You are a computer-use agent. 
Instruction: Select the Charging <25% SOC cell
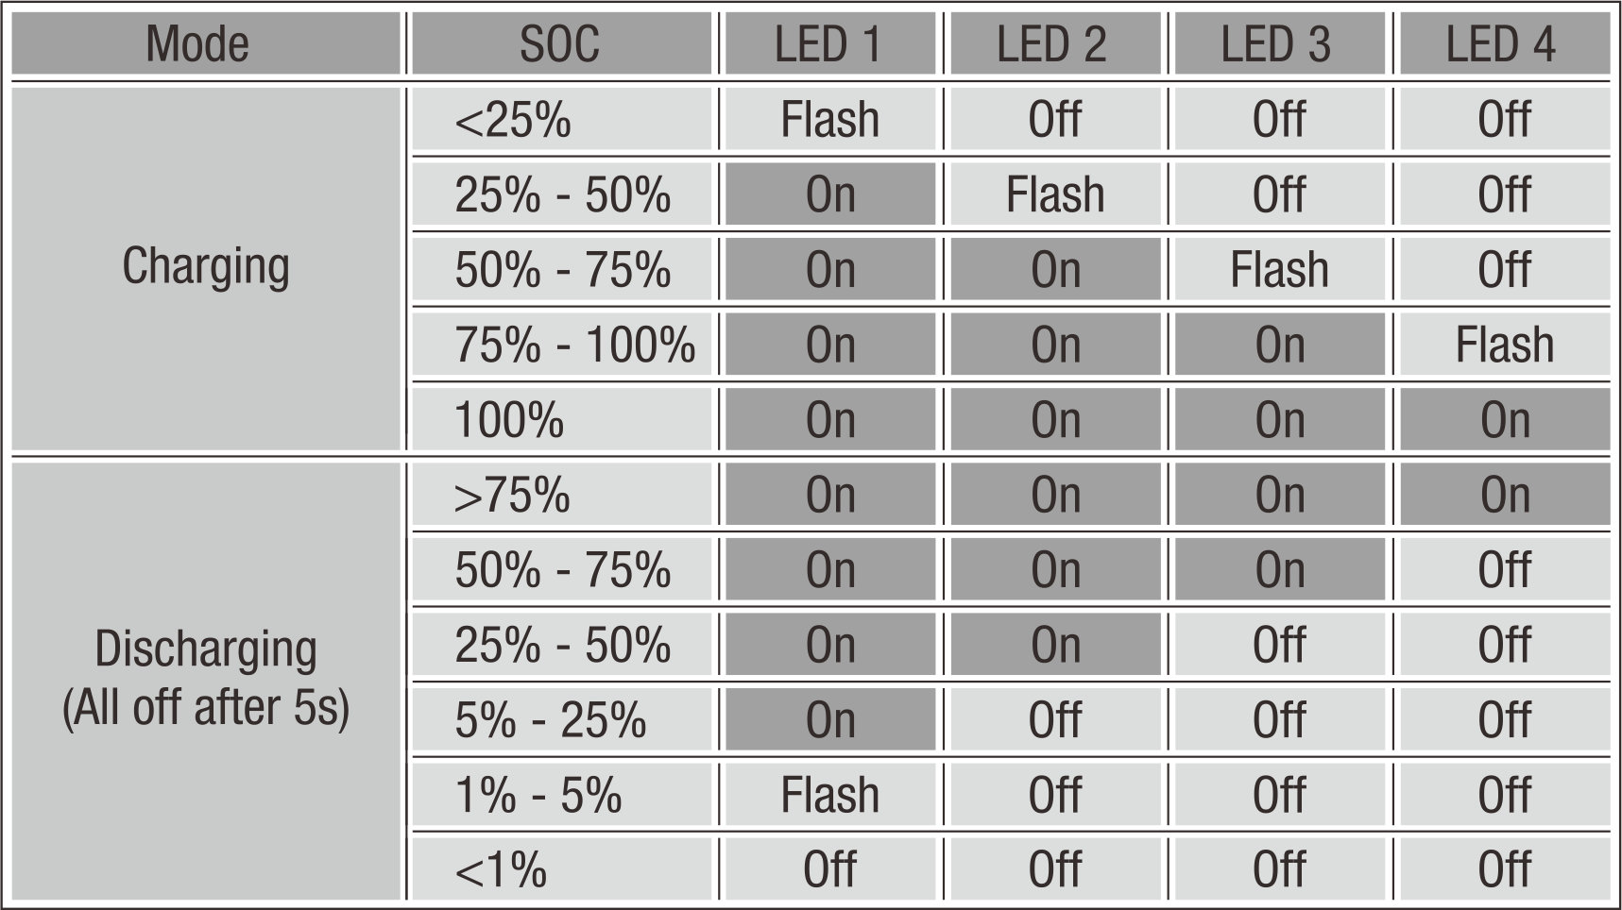[561, 119]
